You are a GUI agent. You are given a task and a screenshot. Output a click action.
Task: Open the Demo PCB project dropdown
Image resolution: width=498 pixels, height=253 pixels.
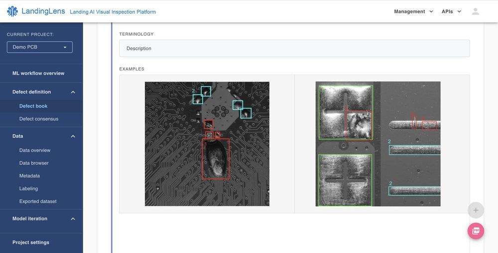(x=40, y=47)
